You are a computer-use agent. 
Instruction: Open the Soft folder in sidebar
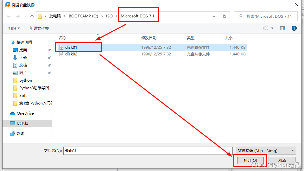click(23, 96)
